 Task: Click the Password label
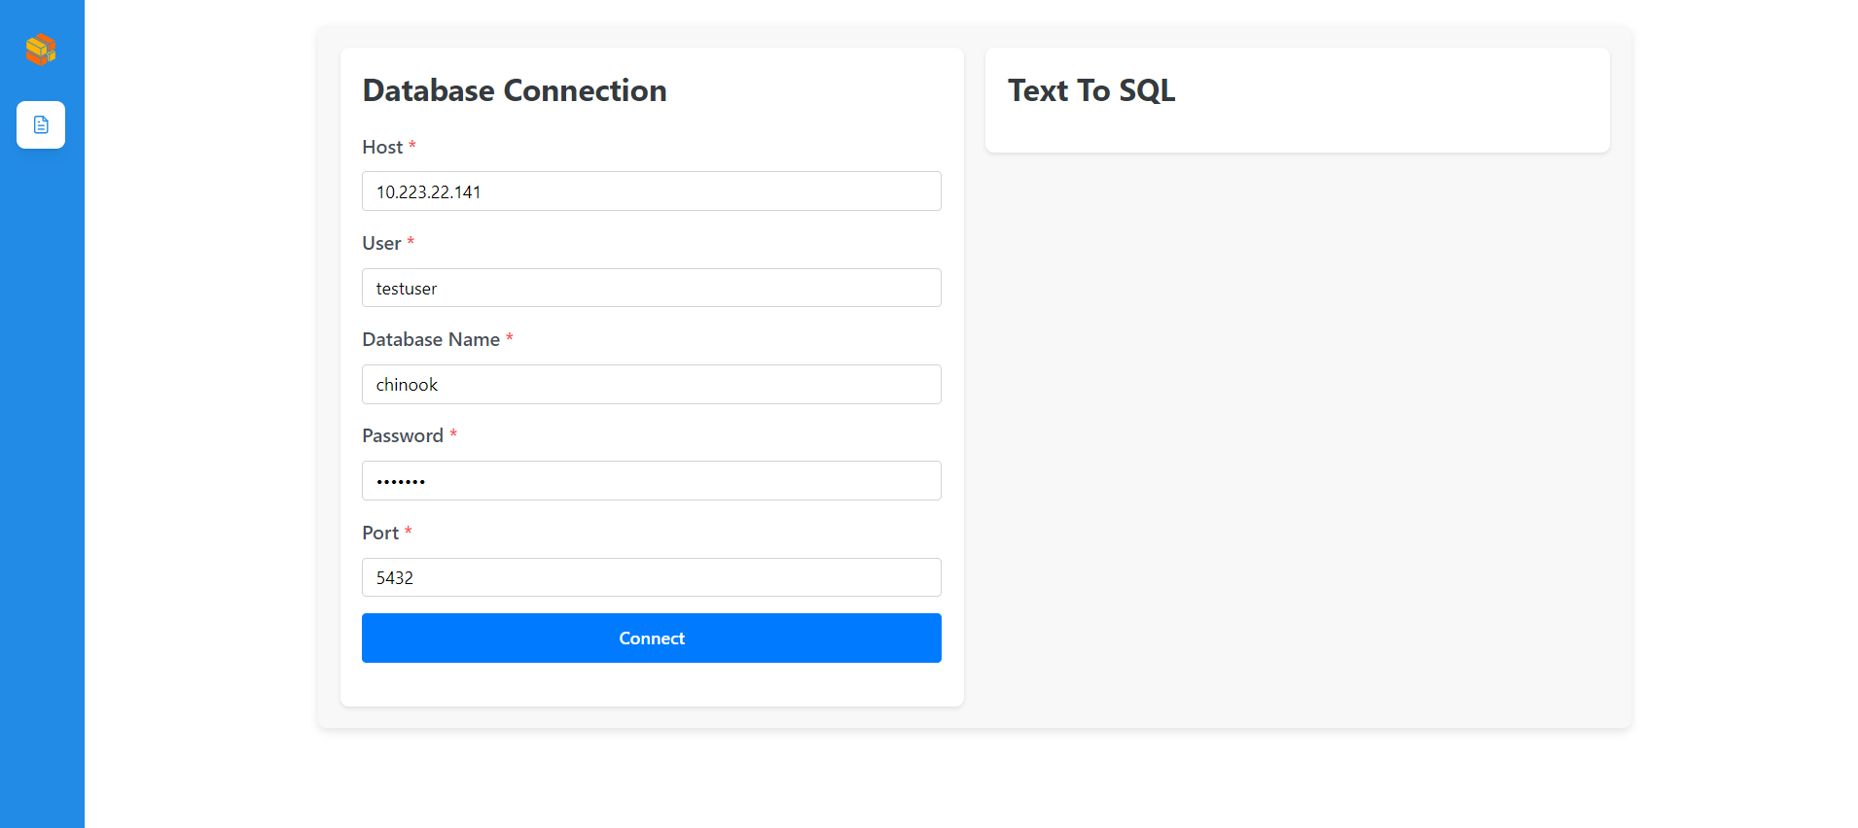pos(402,435)
